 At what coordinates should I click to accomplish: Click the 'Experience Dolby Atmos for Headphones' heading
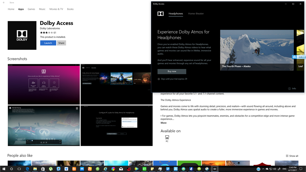(183, 35)
